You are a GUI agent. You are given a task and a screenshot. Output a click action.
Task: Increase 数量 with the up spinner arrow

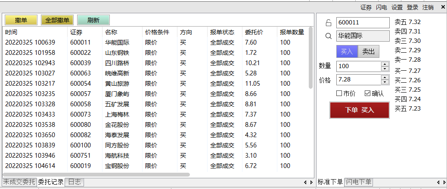385,64
